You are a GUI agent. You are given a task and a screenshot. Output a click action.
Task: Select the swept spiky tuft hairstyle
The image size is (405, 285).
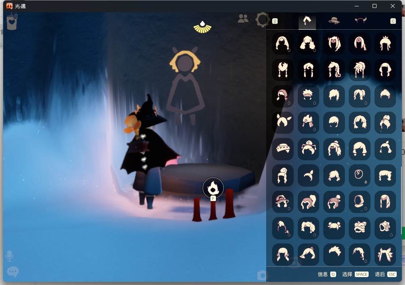[334, 255]
